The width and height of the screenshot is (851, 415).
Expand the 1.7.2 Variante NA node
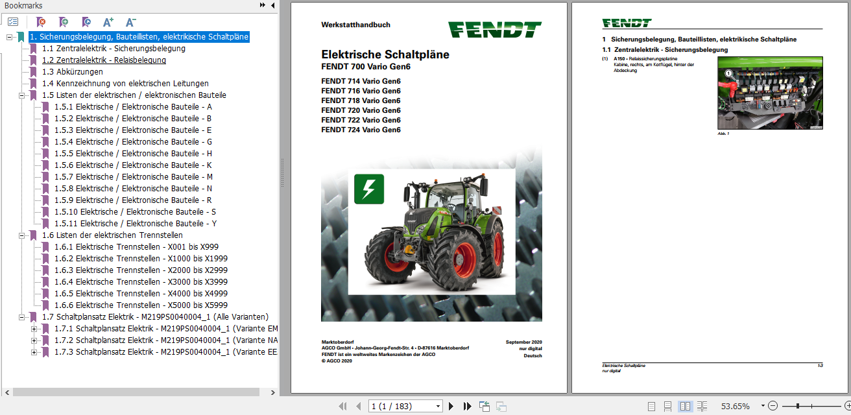[34, 340]
